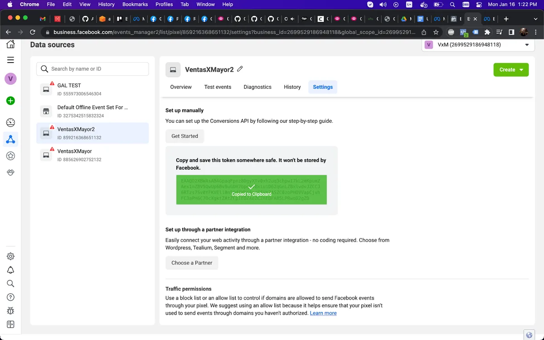Click the green plus icon in the left sidebar
Viewport: 544px width, 340px height.
click(10, 101)
